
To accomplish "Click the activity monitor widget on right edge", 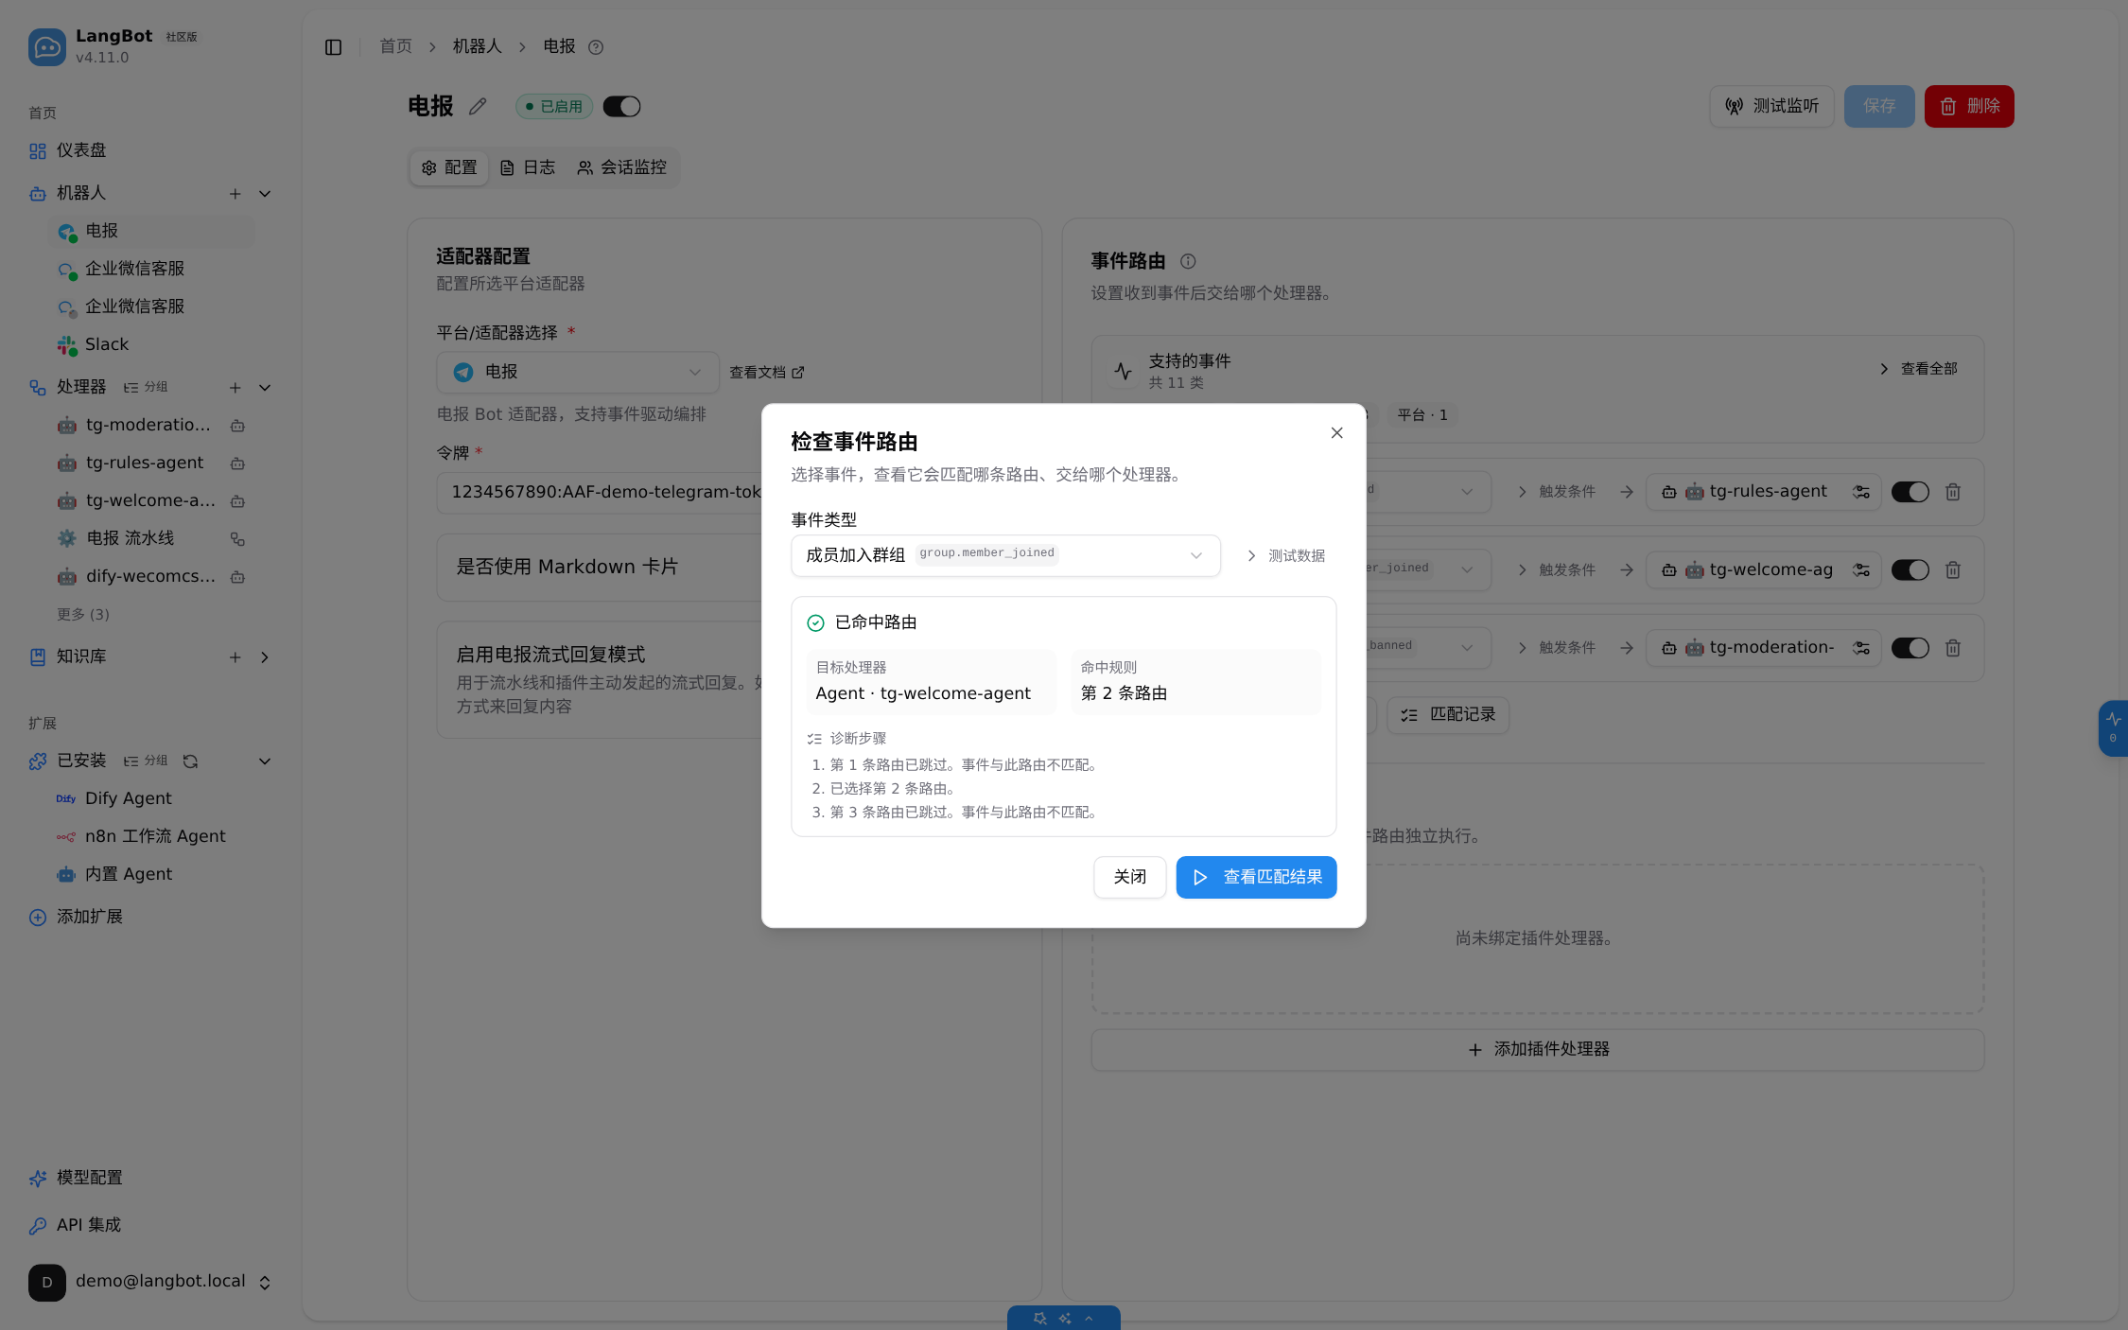I will point(2114,727).
